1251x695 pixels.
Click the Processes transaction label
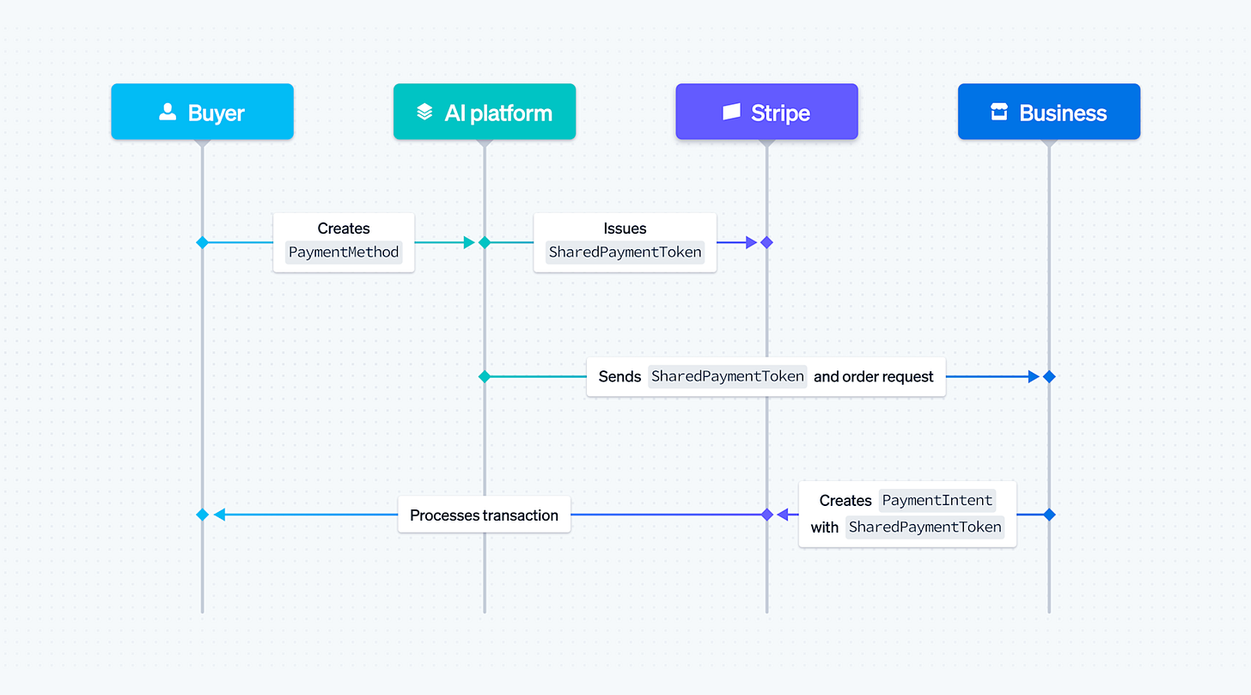coord(484,515)
